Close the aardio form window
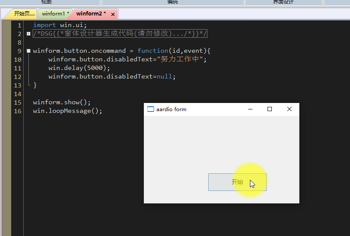 click(289, 109)
